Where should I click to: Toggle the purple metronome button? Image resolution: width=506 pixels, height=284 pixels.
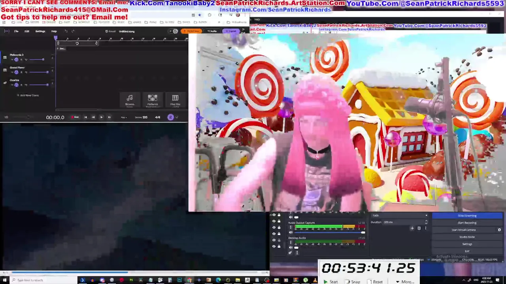(x=171, y=117)
